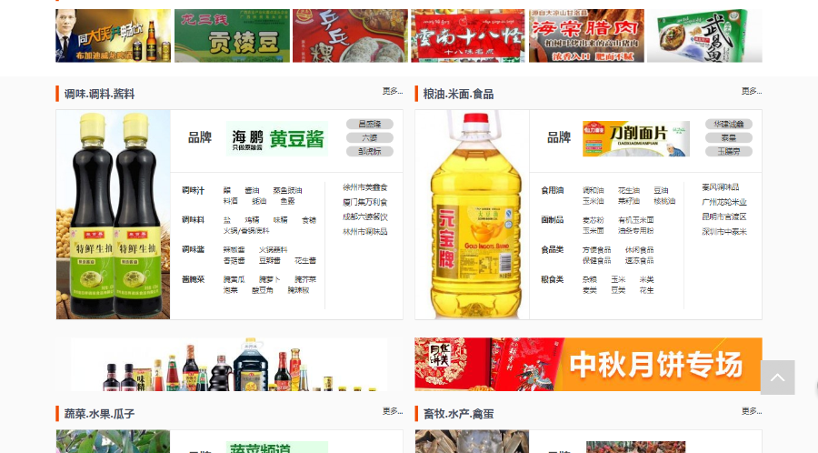This screenshot has height=453, width=818.
Task: Open the 酱腌菜 category
Action: point(193,279)
